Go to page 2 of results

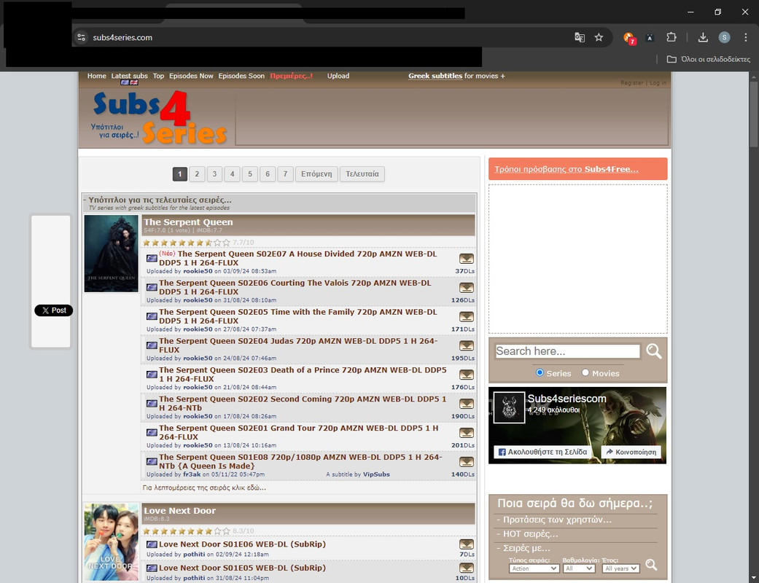click(x=197, y=174)
